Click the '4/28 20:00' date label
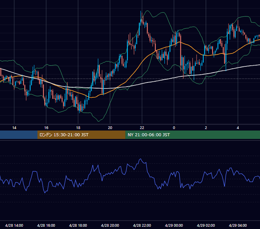 [110, 225]
